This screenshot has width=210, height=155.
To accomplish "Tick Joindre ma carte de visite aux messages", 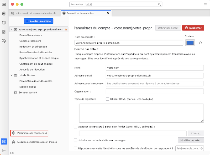I will click(75, 140).
